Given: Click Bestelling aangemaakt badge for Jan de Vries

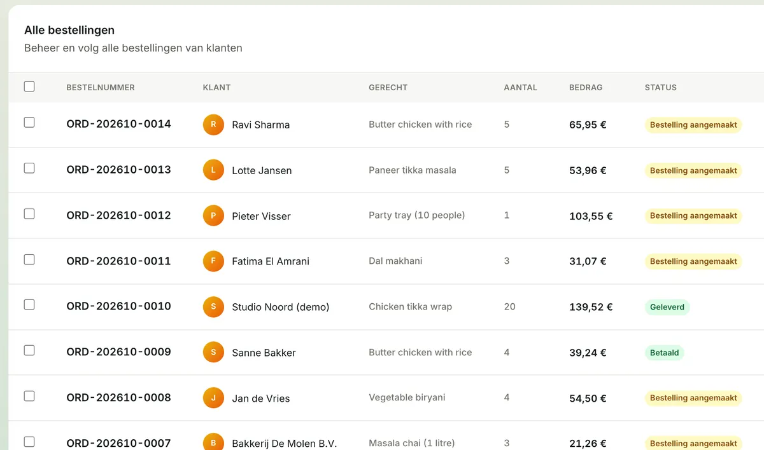Looking at the screenshot, I should click(x=693, y=399).
